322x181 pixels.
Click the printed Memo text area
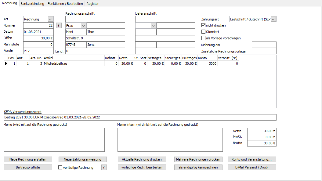pyautogui.click(x=54, y=140)
